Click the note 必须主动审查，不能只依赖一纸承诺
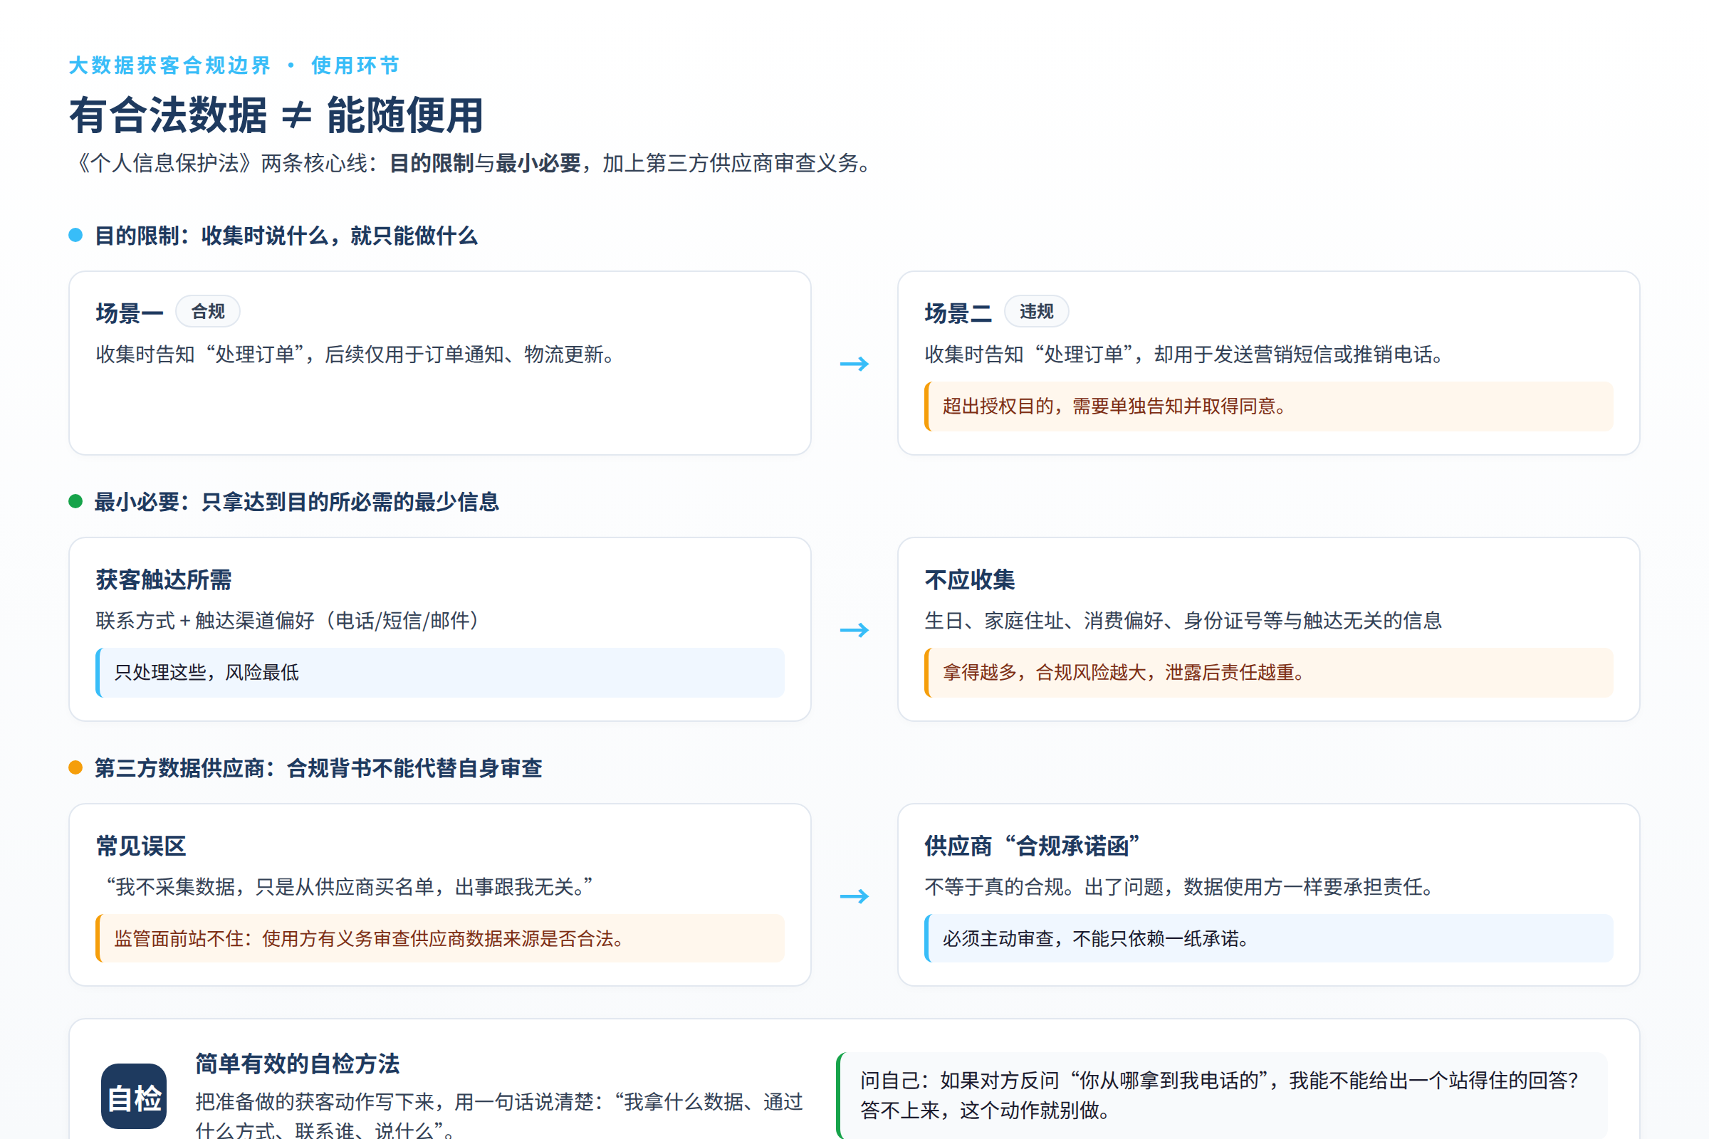The height and width of the screenshot is (1139, 1709). tap(1269, 938)
